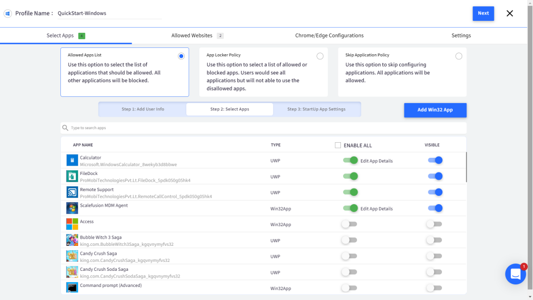533x300 pixels.
Task: Switch to the Select Apps tab
Action: click(66, 36)
